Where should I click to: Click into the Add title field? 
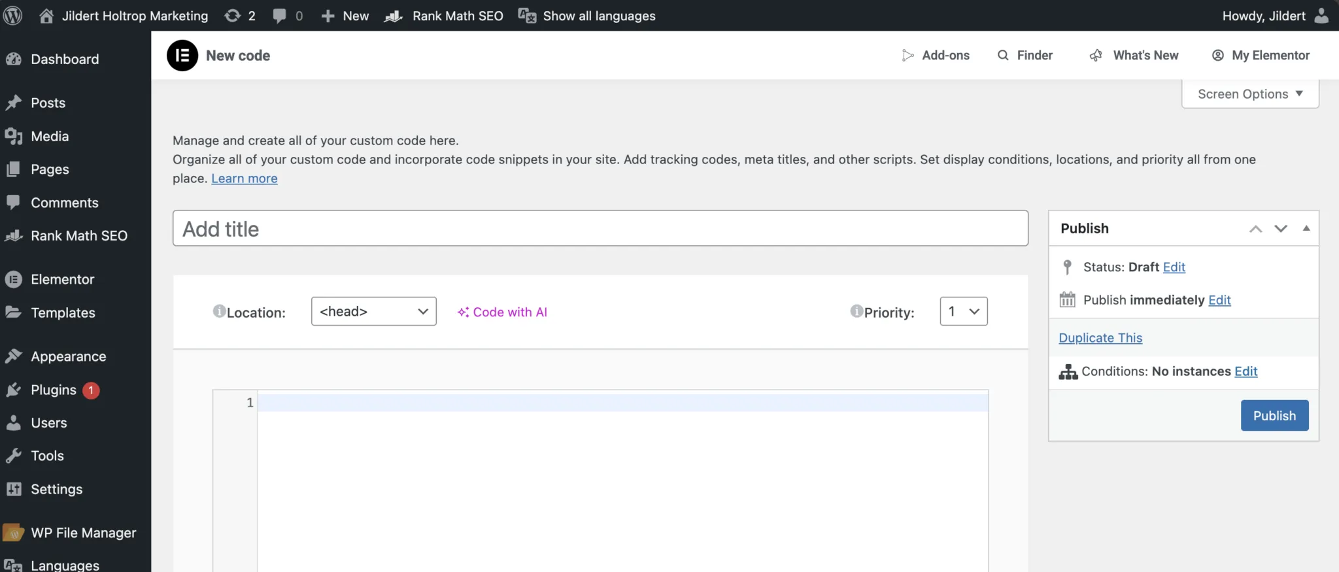tap(600, 229)
